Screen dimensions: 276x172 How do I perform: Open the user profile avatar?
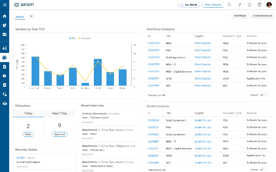(269, 5)
